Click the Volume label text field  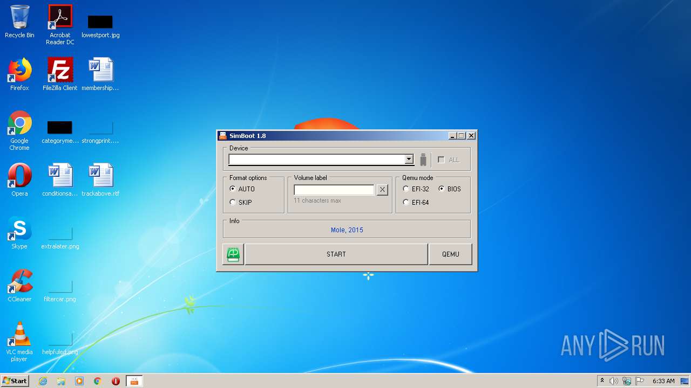(334, 190)
